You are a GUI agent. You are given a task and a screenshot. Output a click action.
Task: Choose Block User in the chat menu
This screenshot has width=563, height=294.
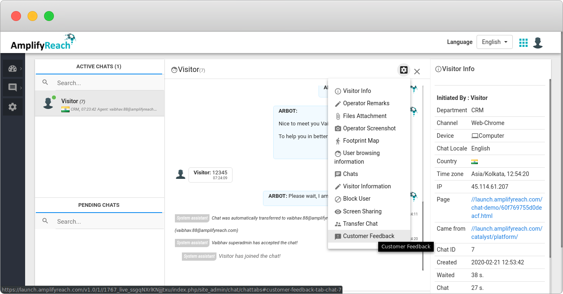[x=356, y=199]
